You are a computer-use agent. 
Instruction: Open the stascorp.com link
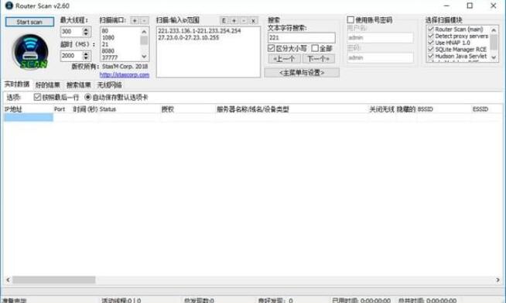coord(125,74)
